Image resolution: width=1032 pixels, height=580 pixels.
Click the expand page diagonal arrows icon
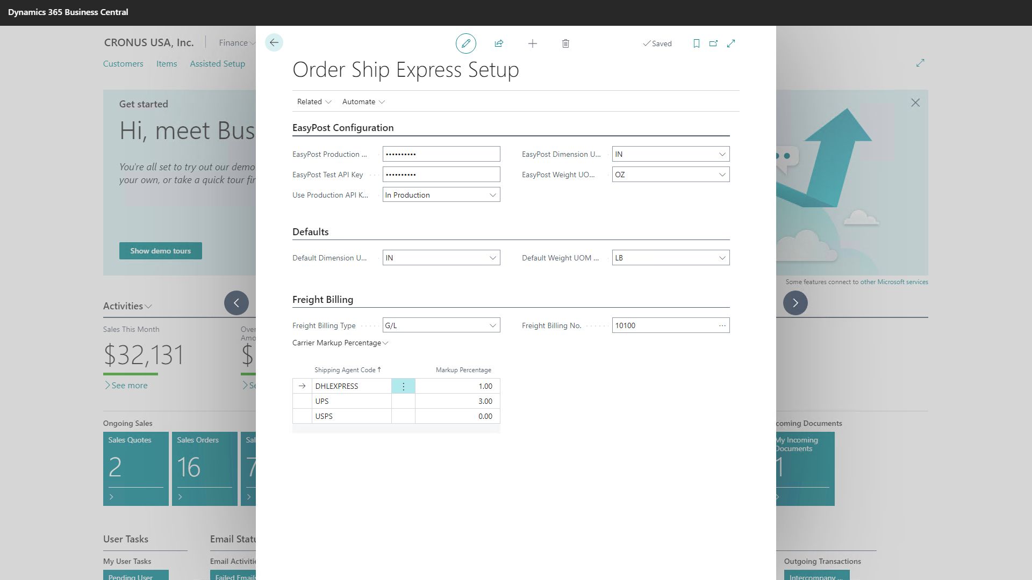pyautogui.click(x=731, y=44)
